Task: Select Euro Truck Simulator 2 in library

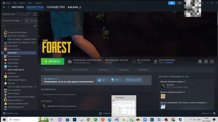Action: [x=17, y=36]
